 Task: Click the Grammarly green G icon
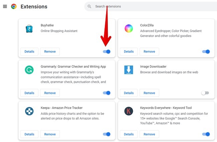(x=29, y=70)
